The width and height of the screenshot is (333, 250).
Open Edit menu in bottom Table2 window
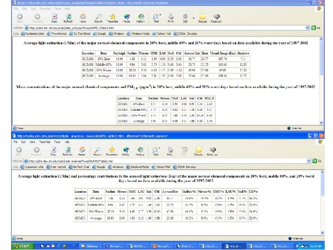coord(24,142)
